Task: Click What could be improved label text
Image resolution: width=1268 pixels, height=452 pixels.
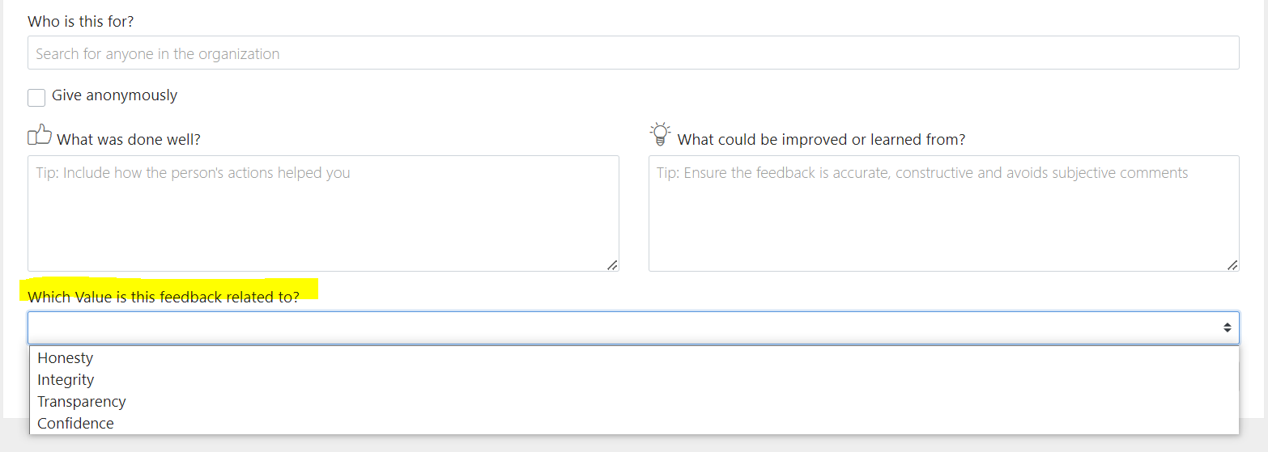Action: 821,140
